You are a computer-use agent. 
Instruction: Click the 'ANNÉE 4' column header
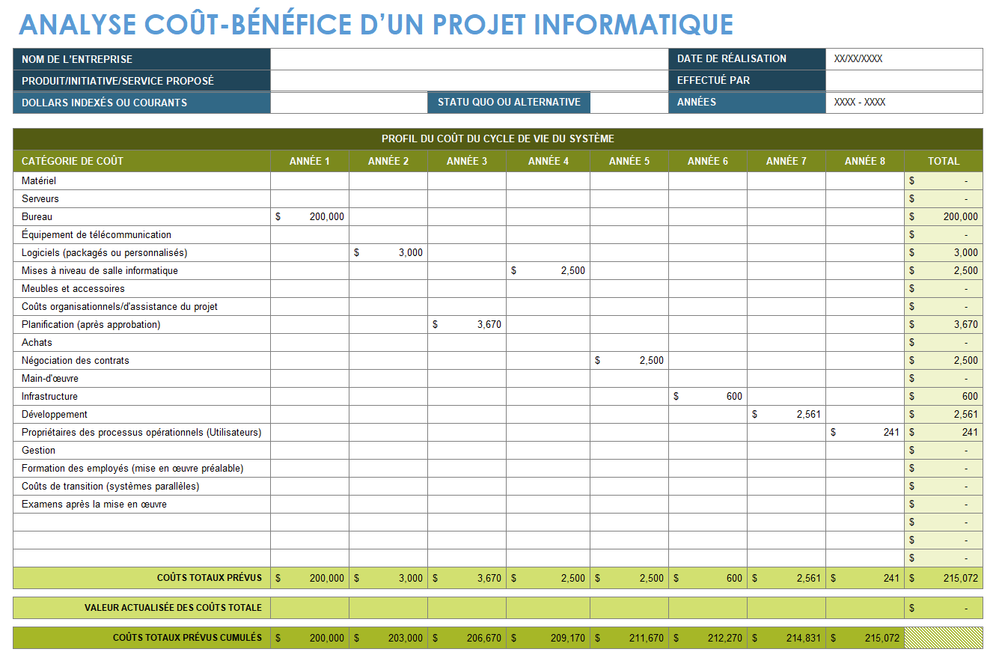(548, 161)
